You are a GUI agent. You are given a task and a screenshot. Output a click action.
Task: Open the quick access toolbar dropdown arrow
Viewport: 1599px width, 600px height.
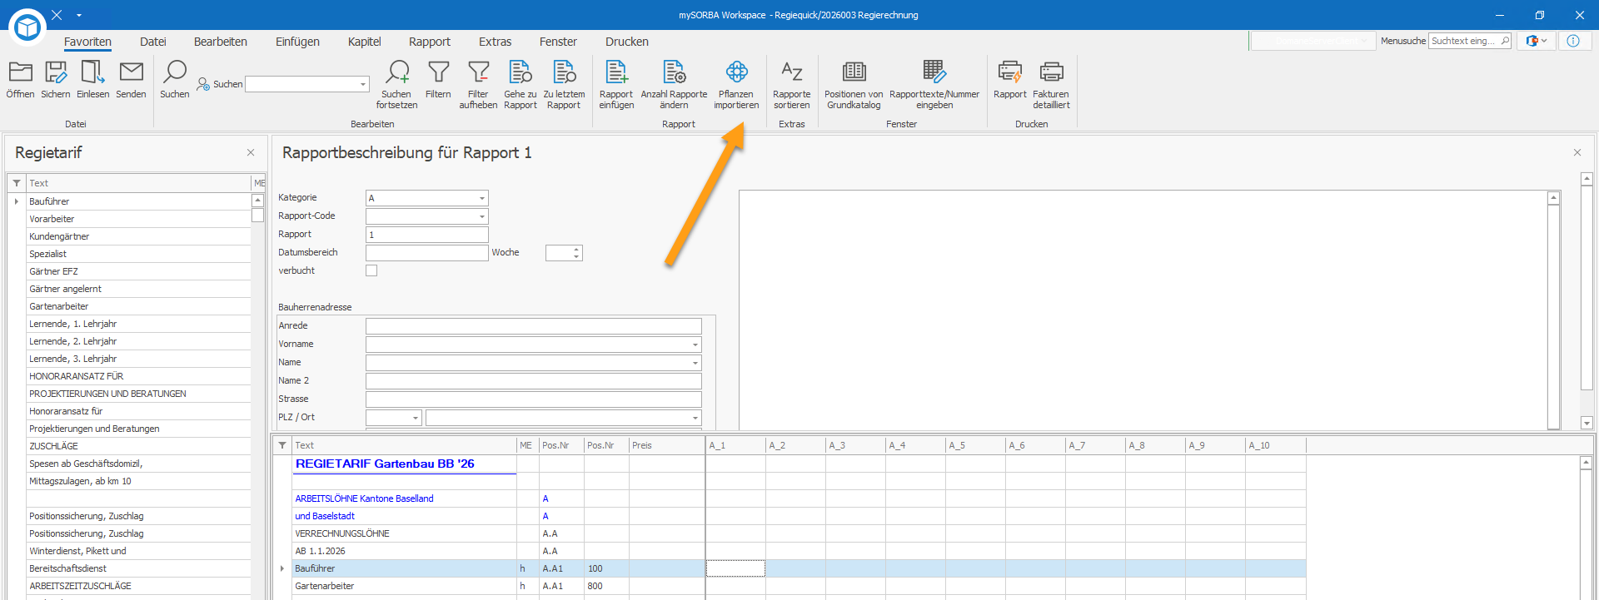click(x=79, y=15)
